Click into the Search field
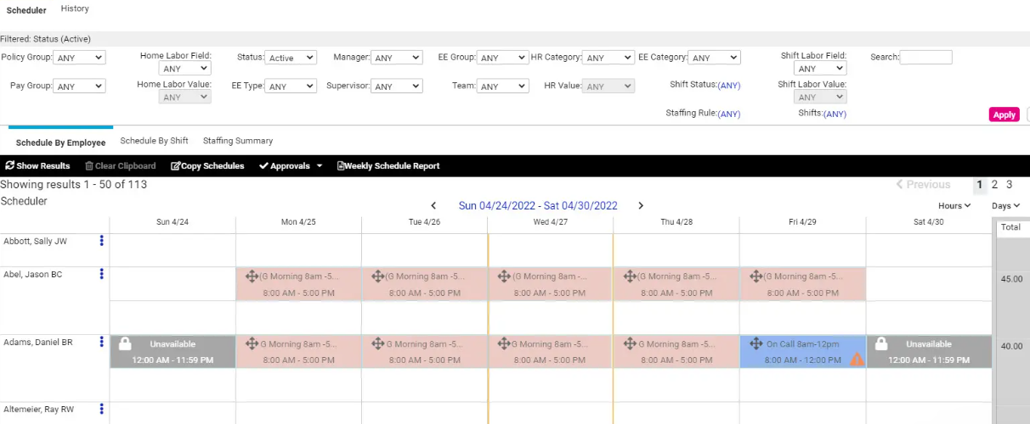 [926, 58]
